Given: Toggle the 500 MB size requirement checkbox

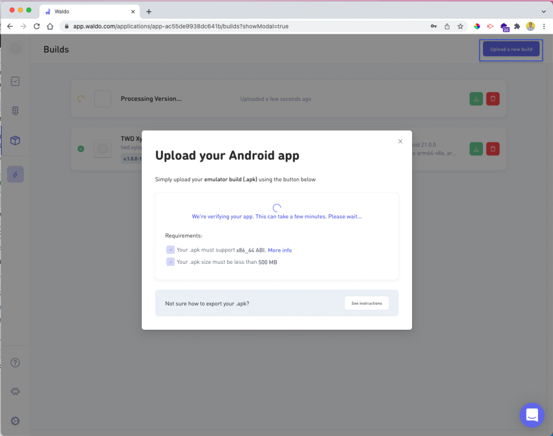Looking at the screenshot, I should (x=171, y=262).
